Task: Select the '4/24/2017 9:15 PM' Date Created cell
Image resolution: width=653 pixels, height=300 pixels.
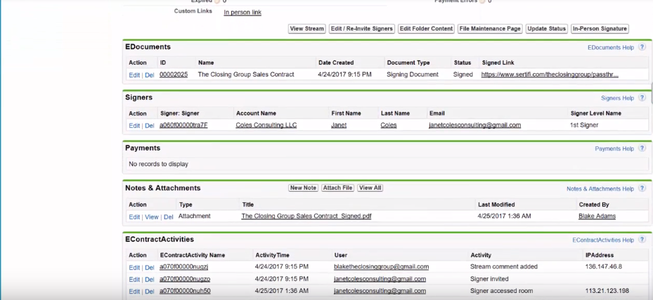Action: pyautogui.click(x=344, y=74)
